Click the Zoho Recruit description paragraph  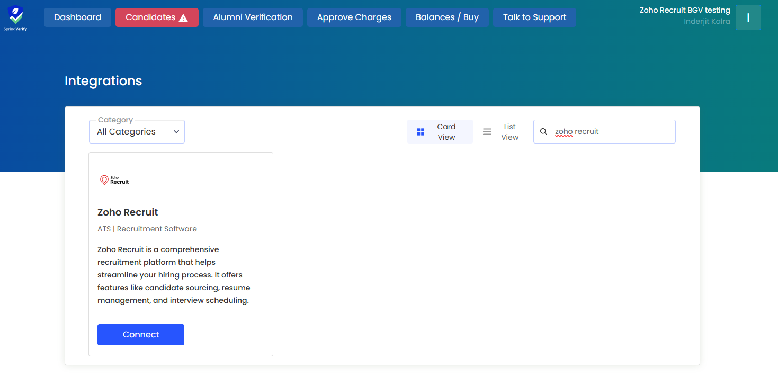click(x=174, y=275)
